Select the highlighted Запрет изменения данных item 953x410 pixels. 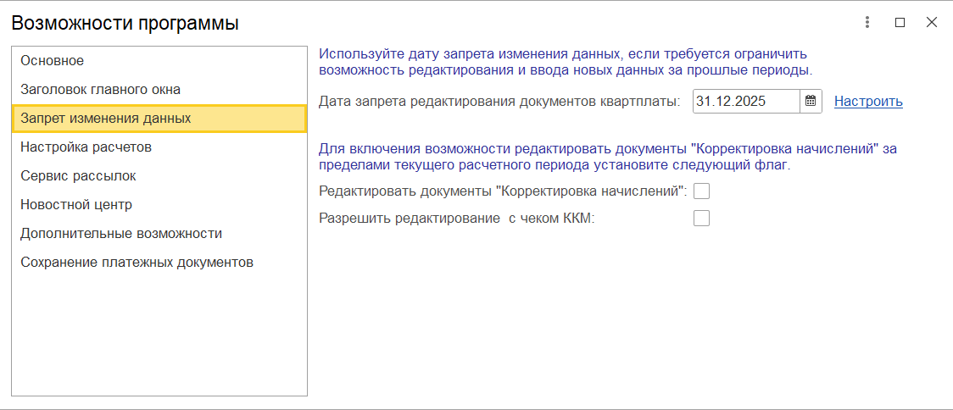[105, 119]
